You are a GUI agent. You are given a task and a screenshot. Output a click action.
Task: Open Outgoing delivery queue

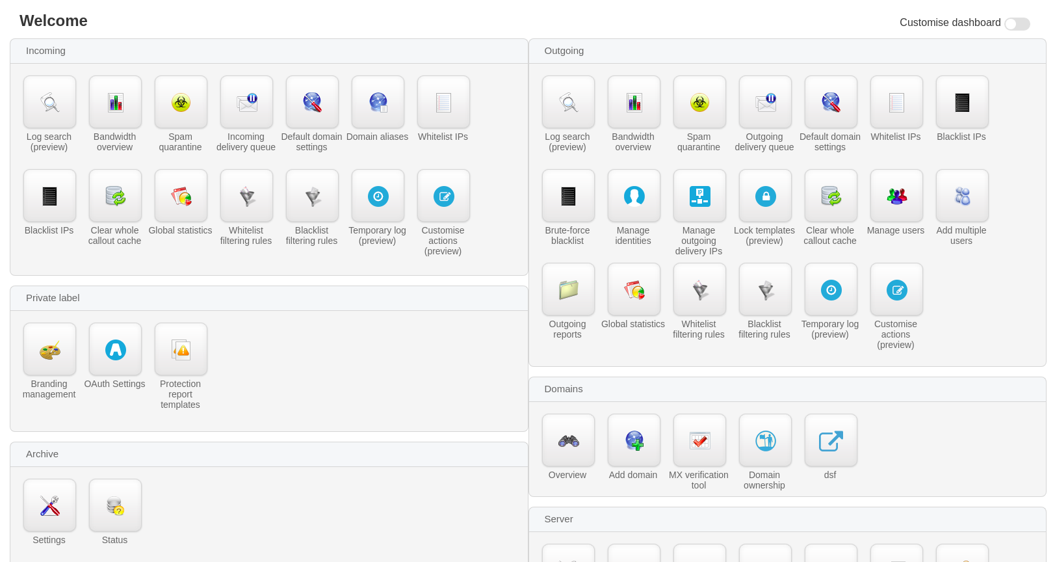pyautogui.click(x=765, y=102)
